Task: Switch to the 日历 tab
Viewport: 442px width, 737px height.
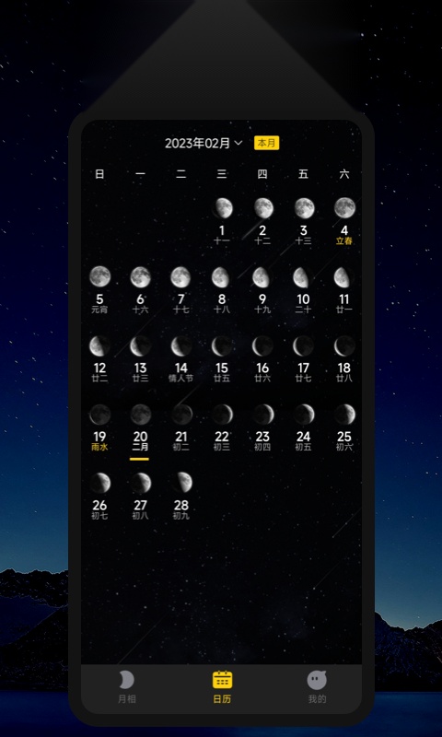Action: (222, 687)
